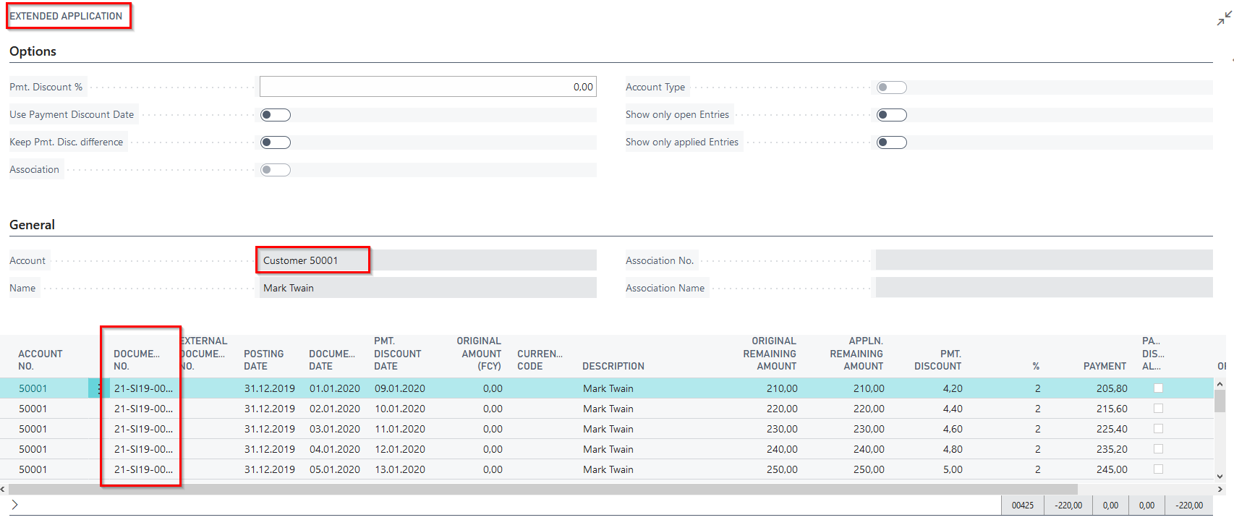1234x520 pixels.
Task: Collapse the General section header
Action: click(32, 225)
